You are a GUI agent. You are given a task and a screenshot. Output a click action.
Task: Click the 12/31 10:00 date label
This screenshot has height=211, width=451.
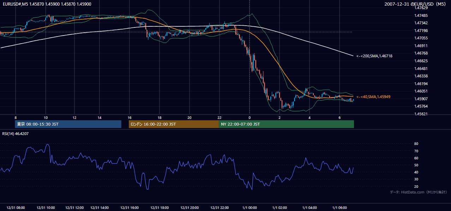(46, 208)
